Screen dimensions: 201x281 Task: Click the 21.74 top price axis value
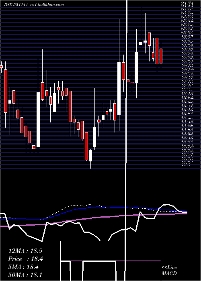(187, 3)
